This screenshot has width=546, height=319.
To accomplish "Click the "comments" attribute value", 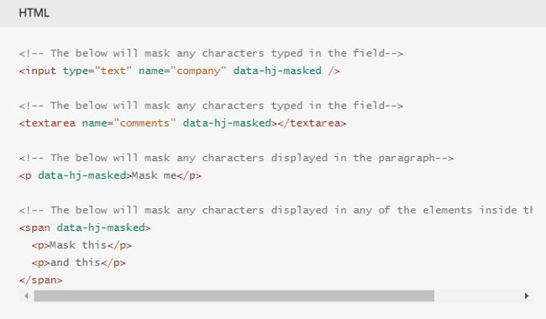I will click(144, 123).
